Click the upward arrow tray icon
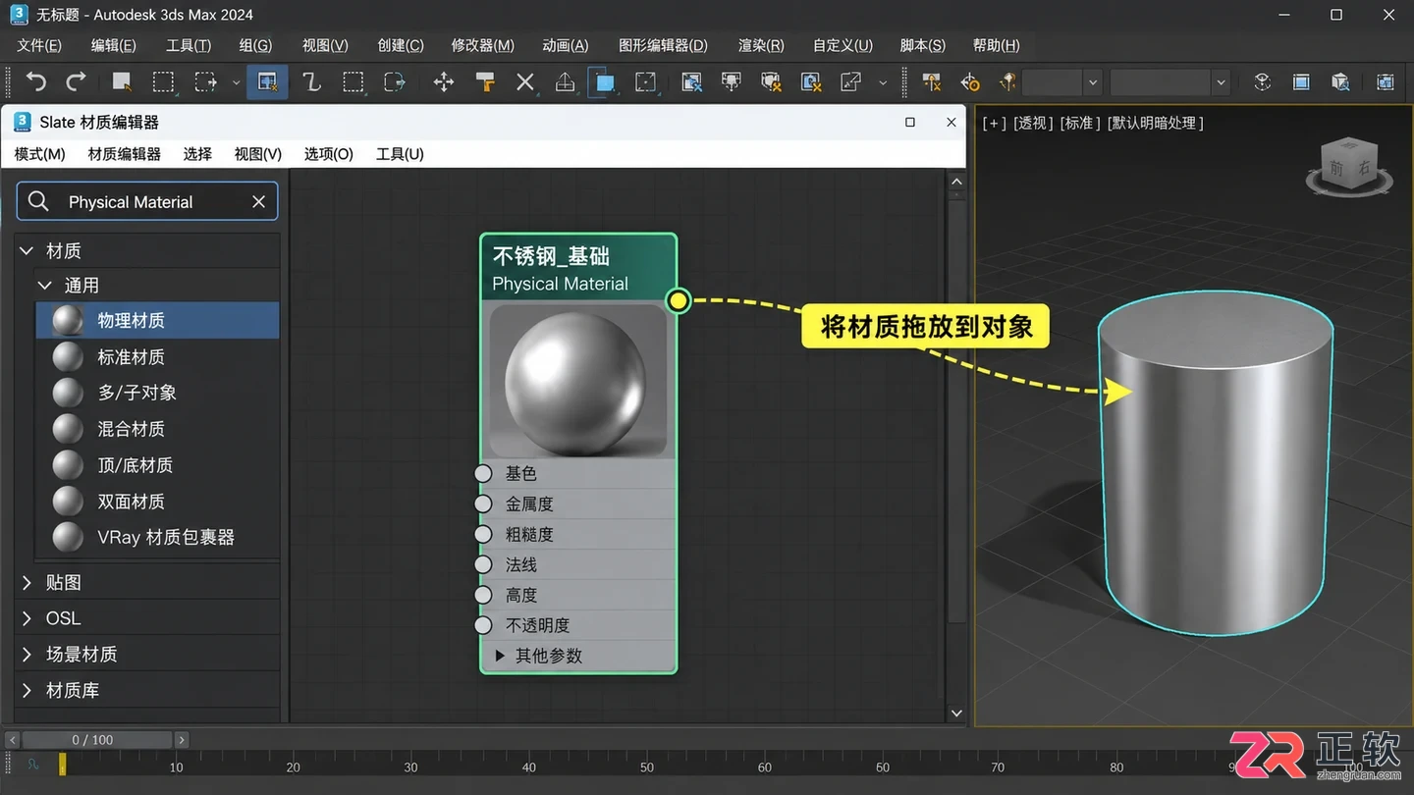The image size is (1414, 795). coord(566,82)
